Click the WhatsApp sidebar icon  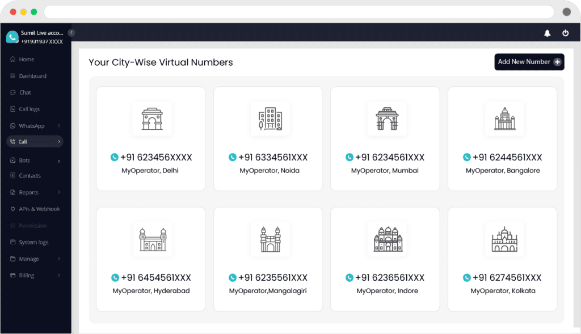pyautogui.click(x=12, y=125)
